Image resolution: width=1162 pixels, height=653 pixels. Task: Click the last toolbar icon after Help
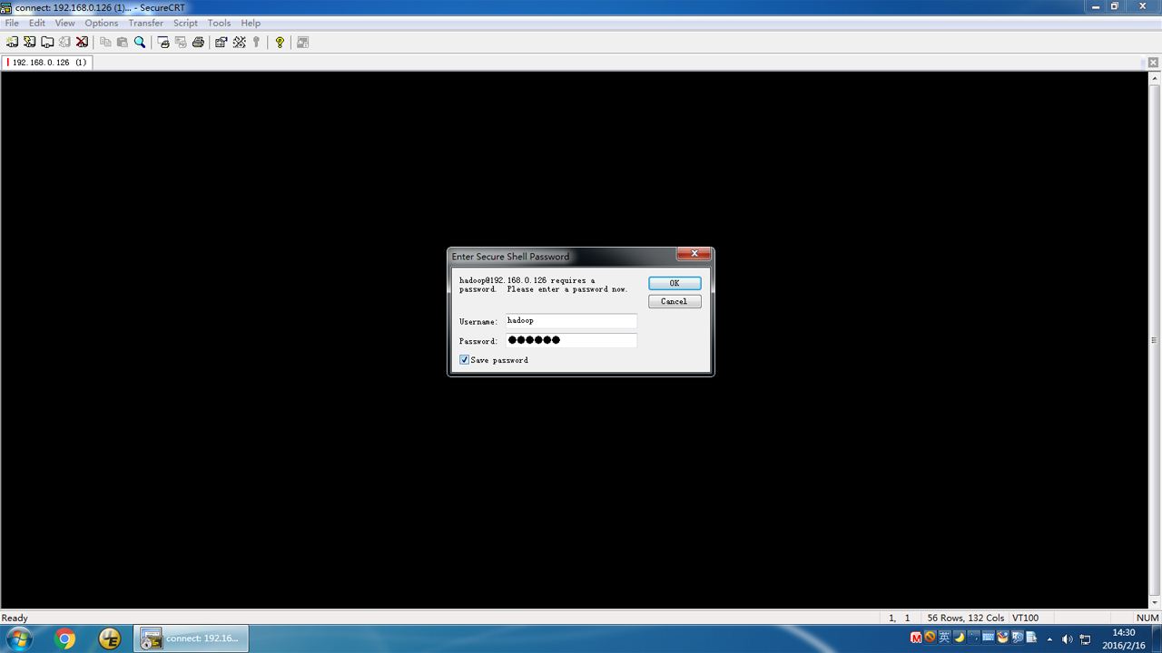point(302,42)
